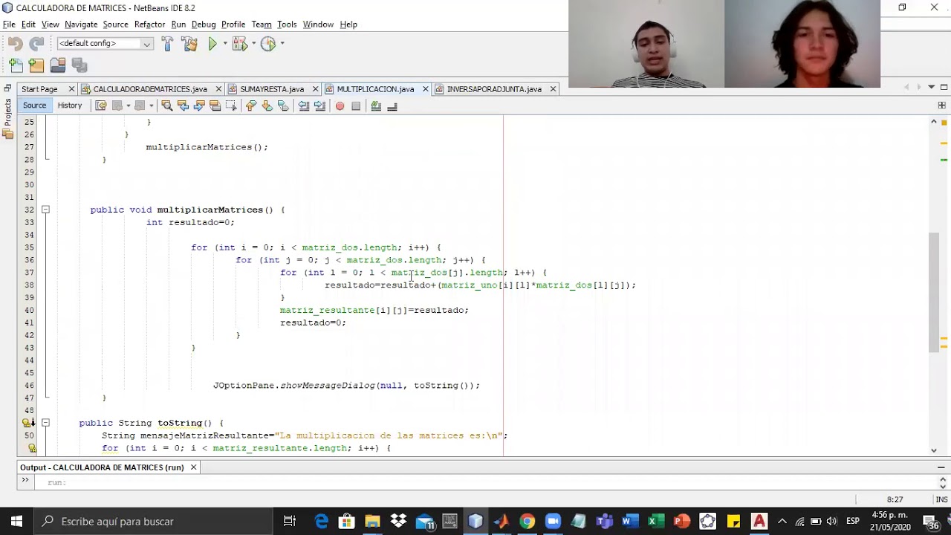Click the hint lightbulb on line 51
This screenshot has width=951, height=535.
tap(32, 448)
